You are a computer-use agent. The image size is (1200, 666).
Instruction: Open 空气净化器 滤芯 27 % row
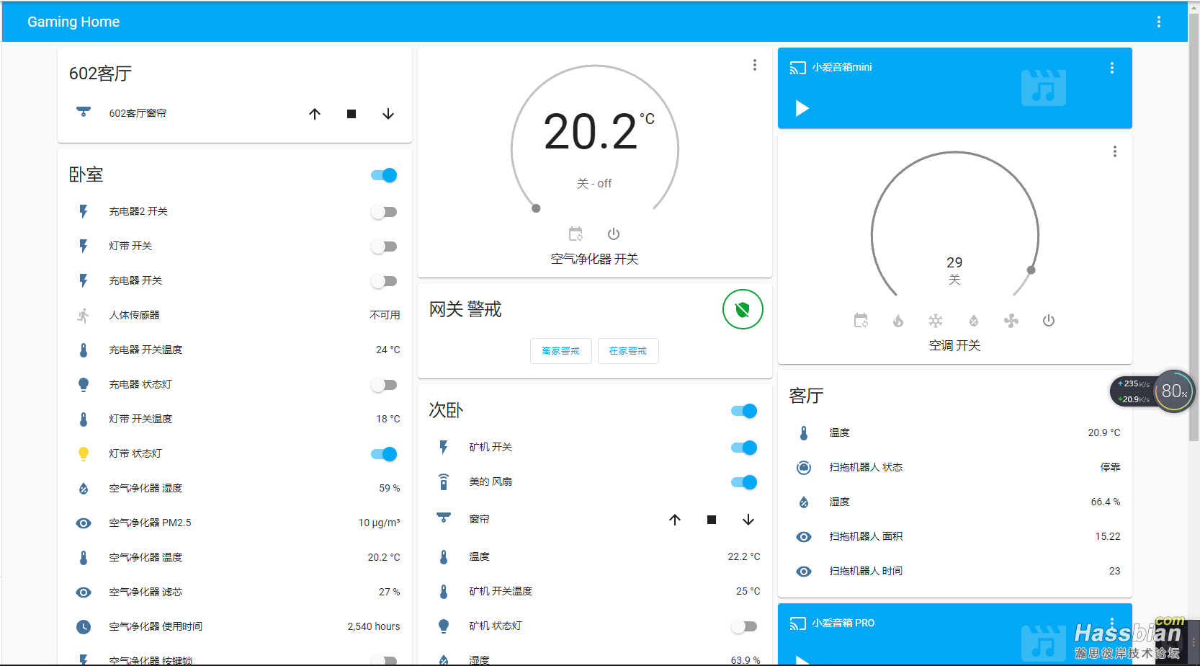(x=235, y=592)
